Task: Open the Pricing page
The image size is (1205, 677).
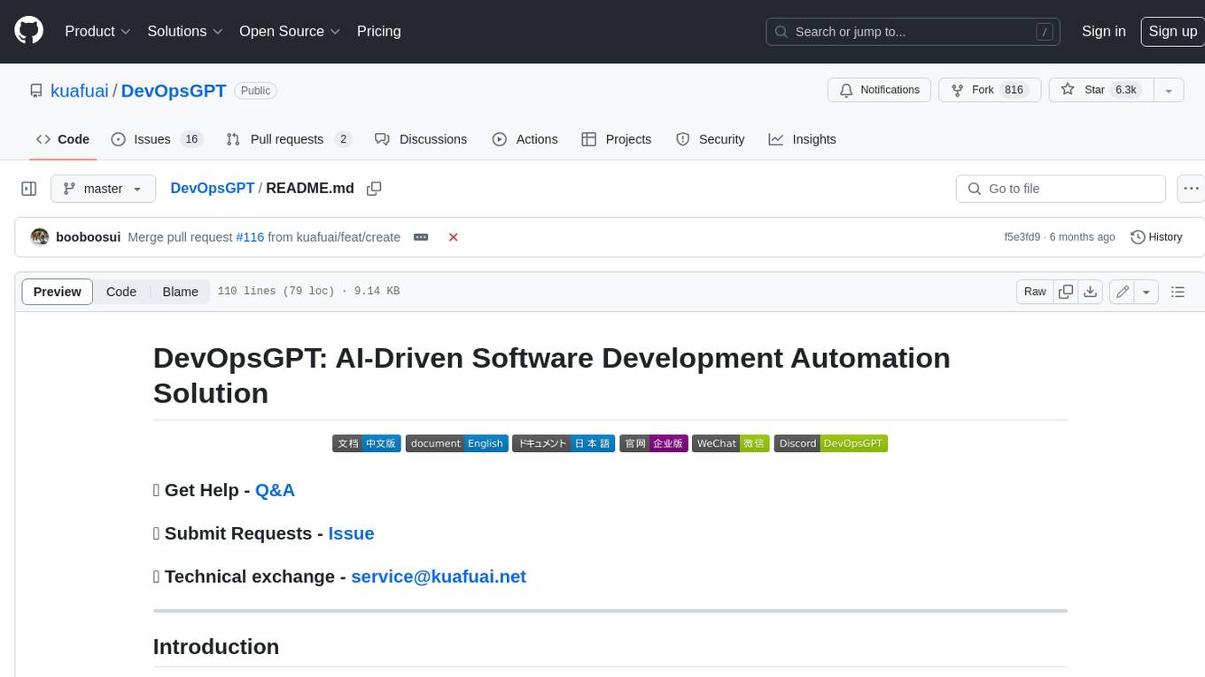Action: [x=378, y=31]
